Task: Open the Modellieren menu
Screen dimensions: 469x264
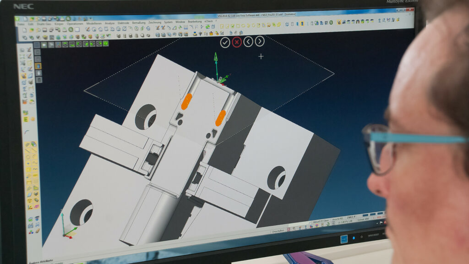Action: tap(94, 23)
